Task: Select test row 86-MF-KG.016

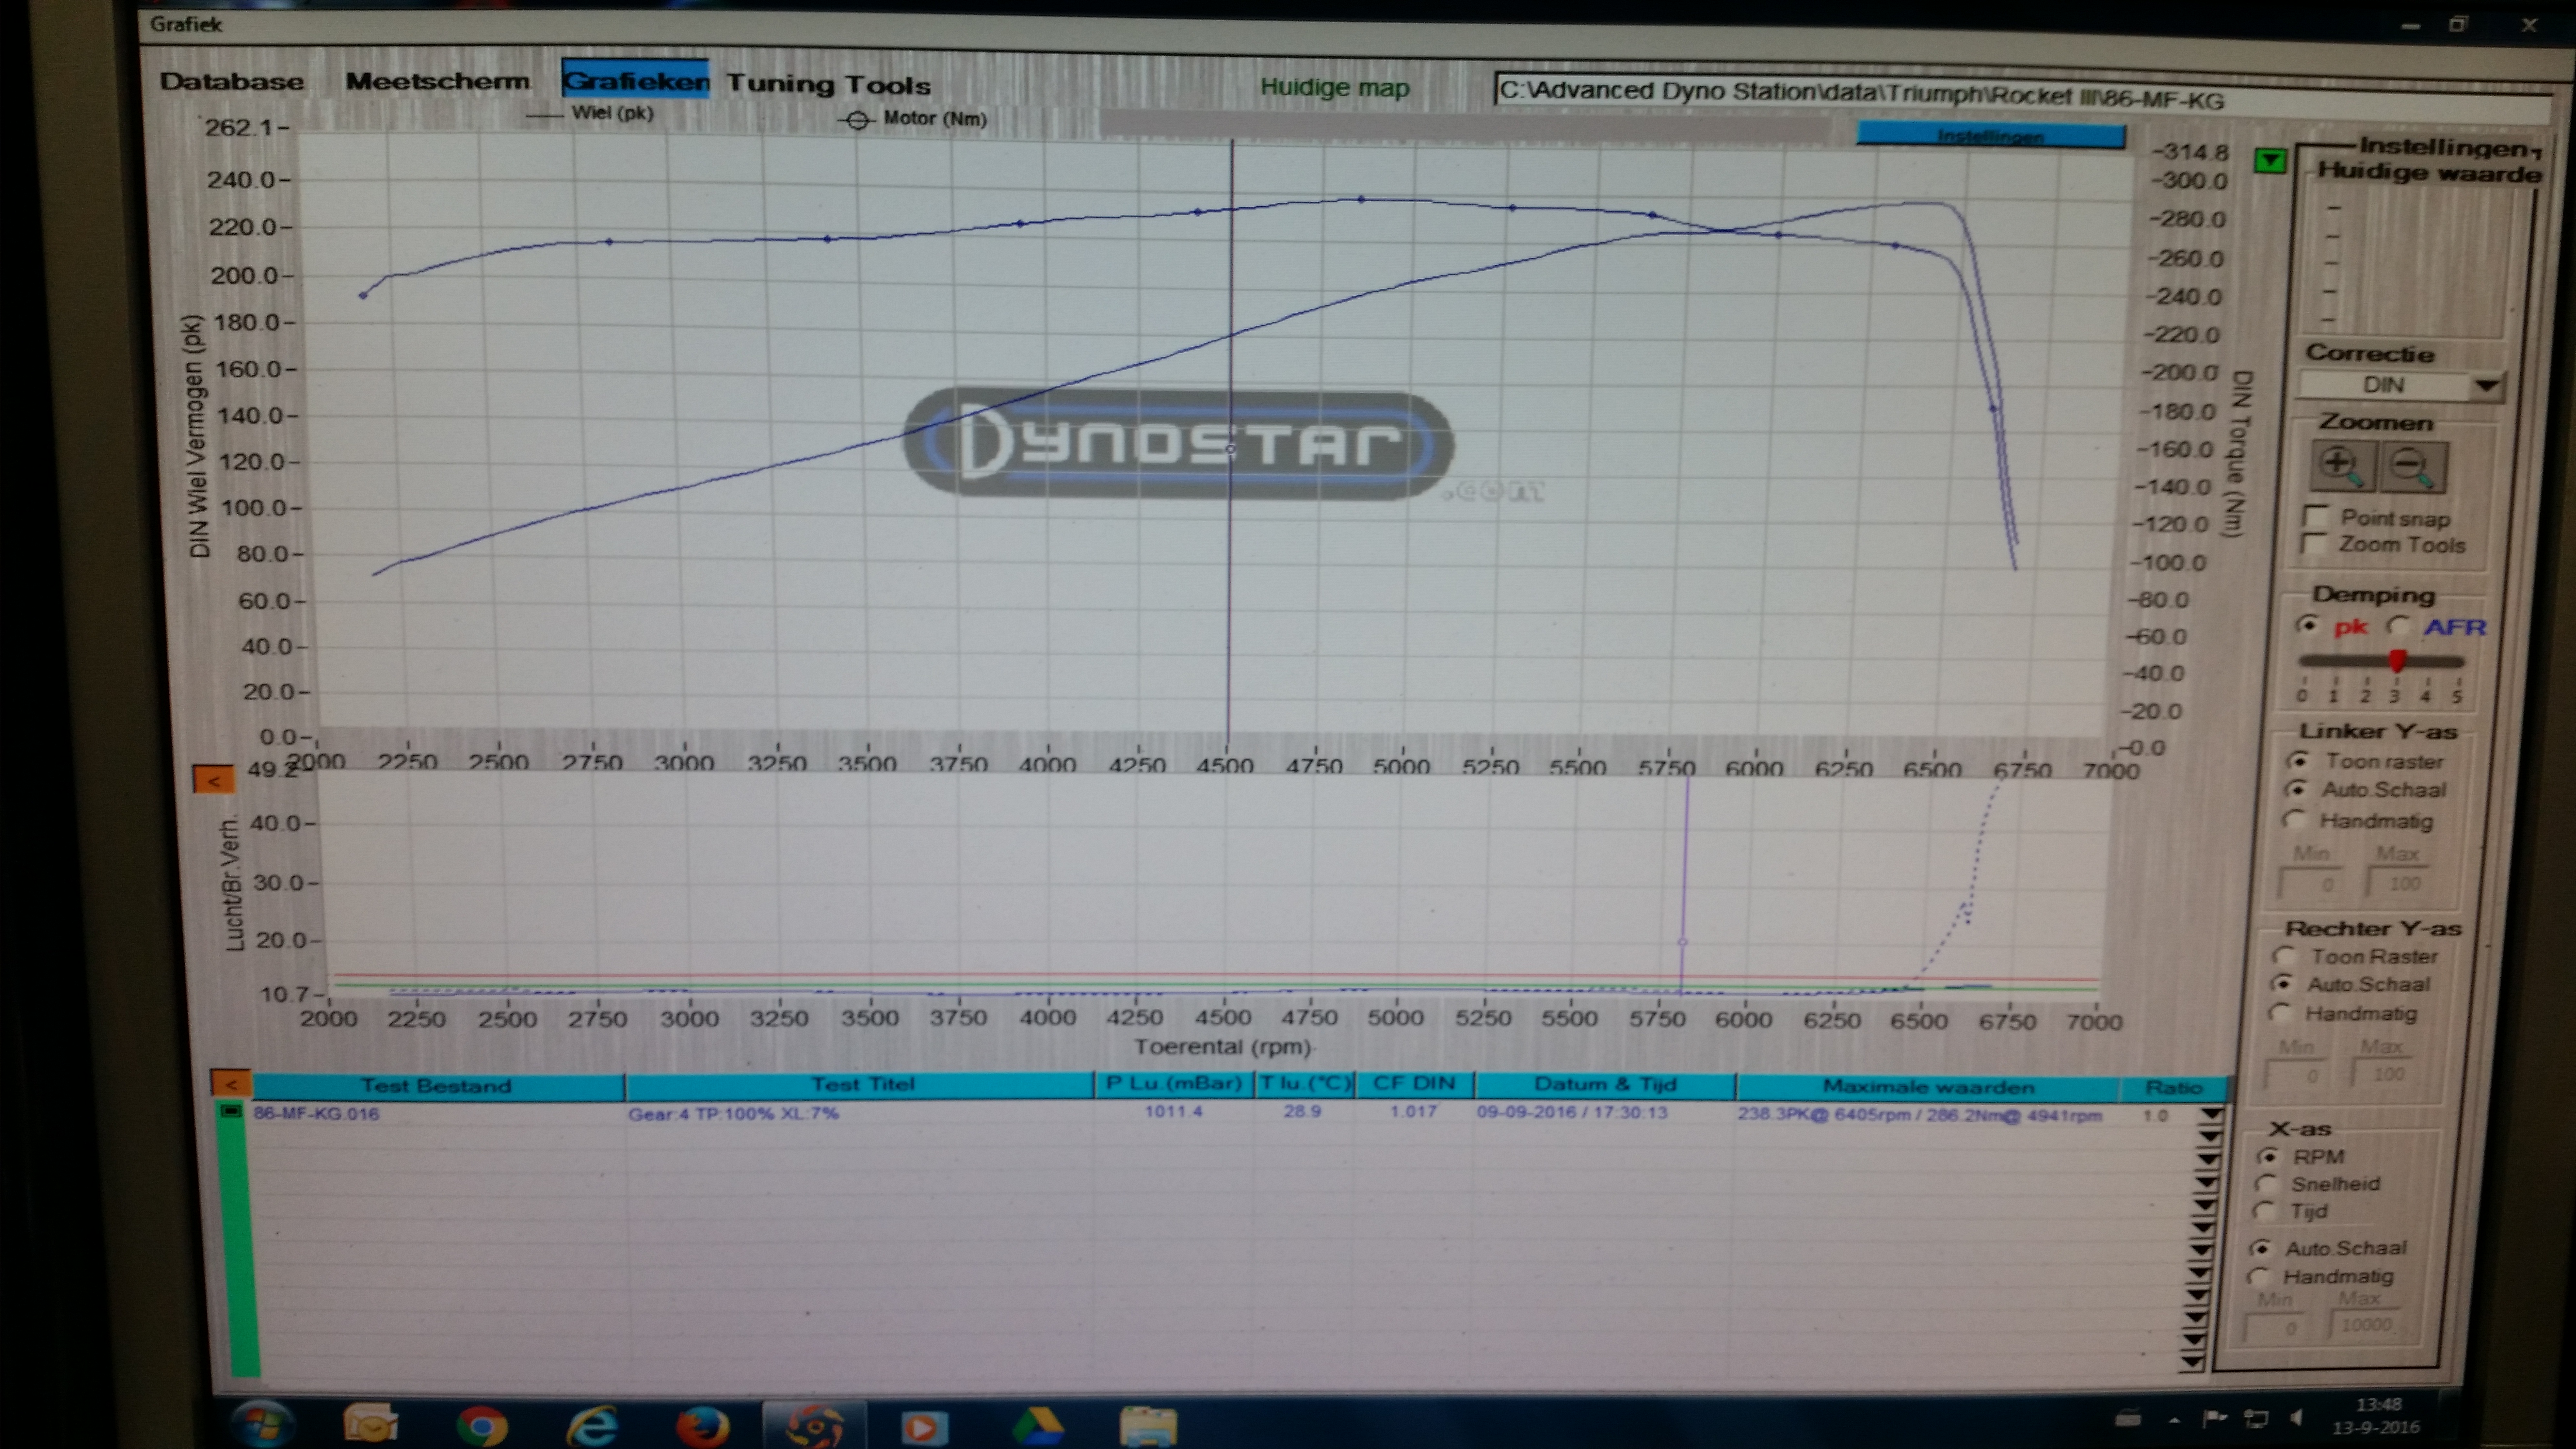Action: 316,1113
